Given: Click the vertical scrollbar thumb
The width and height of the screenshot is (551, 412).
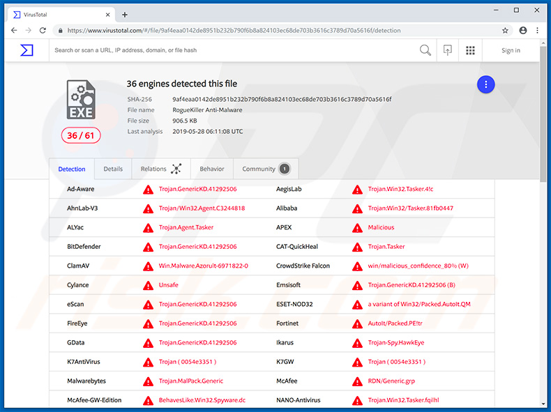Looking at the screenshot, I should click(x=543, y=113).
